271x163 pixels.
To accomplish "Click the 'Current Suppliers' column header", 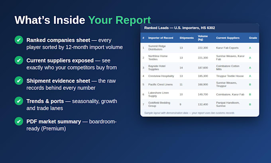I will point(228,38).
